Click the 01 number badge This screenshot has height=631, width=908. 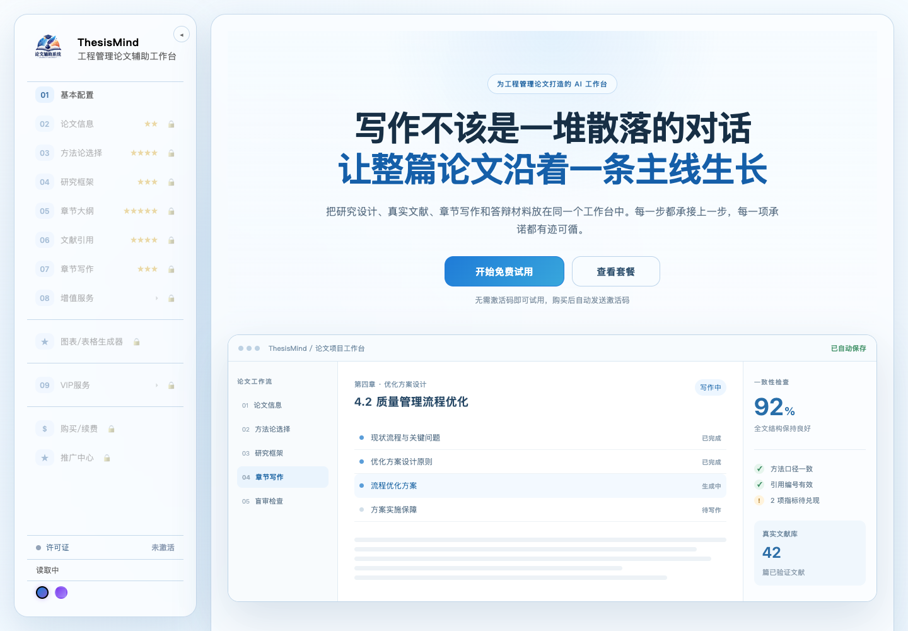(45, 95)
